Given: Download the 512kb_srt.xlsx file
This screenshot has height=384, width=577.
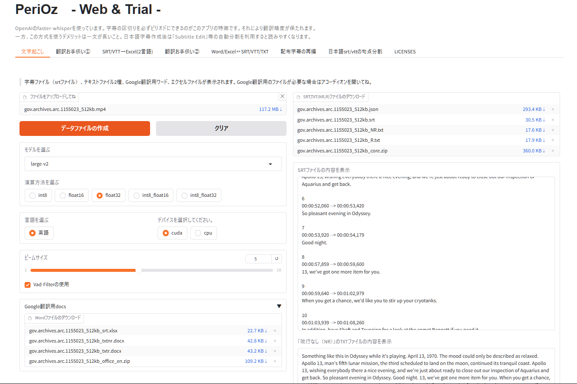Looking at the screenshot, I should pos(257,331).
